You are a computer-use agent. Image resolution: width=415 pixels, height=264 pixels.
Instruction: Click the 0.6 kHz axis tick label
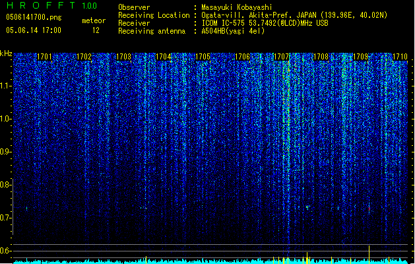(x=5, y=251)
